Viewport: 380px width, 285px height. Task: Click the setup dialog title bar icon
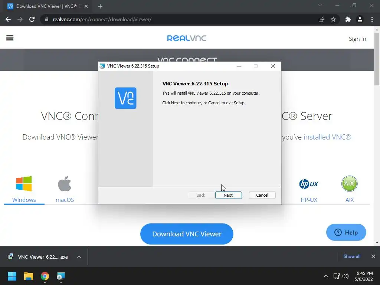(x=102, y=66)
